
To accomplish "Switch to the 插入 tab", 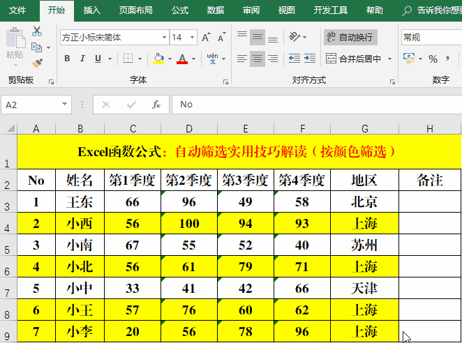I will pos(91,10).
